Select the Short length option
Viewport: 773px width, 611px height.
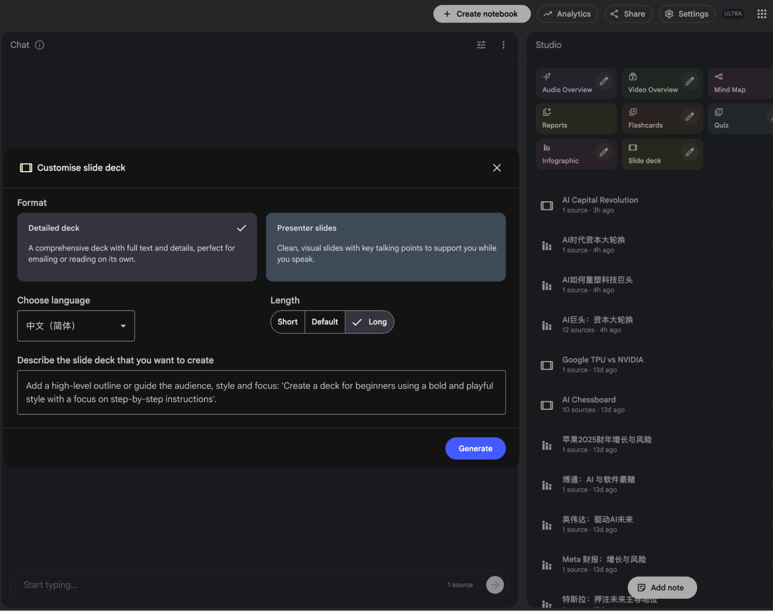coord(287,322)
